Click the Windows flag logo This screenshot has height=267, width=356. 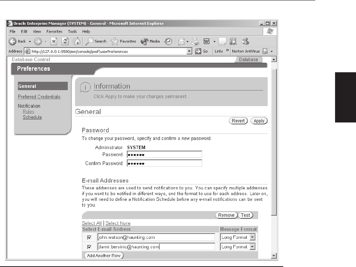[x=270, y=31]
